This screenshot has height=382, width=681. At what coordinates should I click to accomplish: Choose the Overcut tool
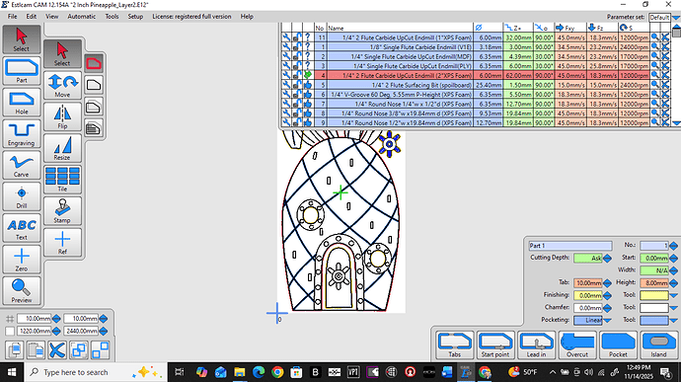(577, 345)
